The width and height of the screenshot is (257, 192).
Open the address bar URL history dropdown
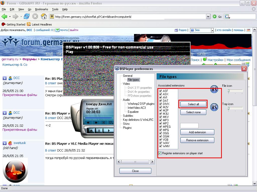coord(208,16)
